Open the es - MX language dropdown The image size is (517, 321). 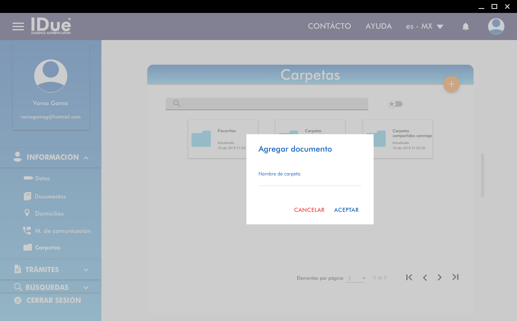pyautogui.click(x=424, y=27)
